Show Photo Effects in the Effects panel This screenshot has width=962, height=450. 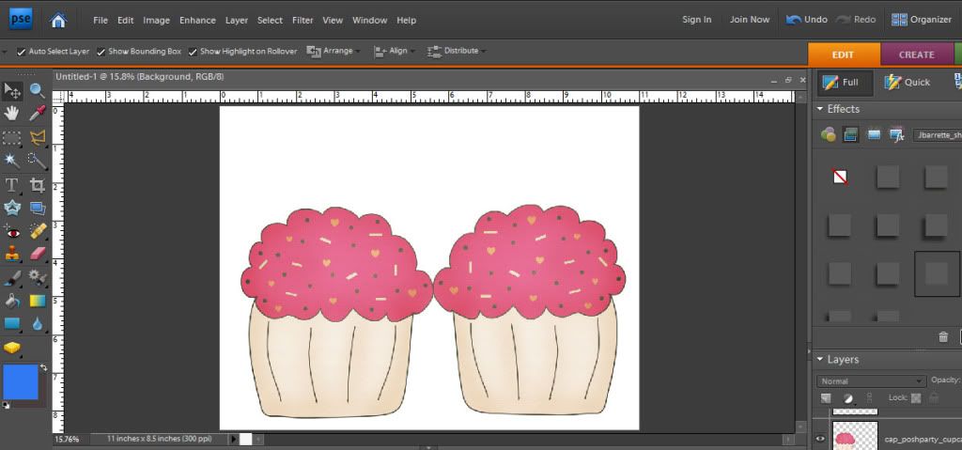pos(875,134)
